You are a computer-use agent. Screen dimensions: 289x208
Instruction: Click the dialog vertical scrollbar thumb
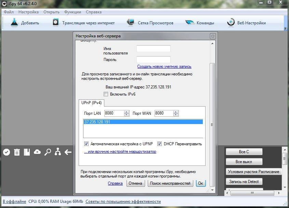click(x=212, y=125)
